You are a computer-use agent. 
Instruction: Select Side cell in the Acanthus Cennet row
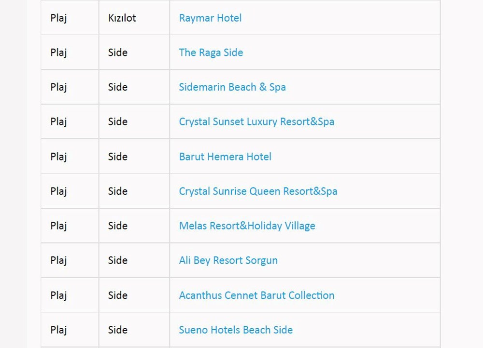coord(118,295)
